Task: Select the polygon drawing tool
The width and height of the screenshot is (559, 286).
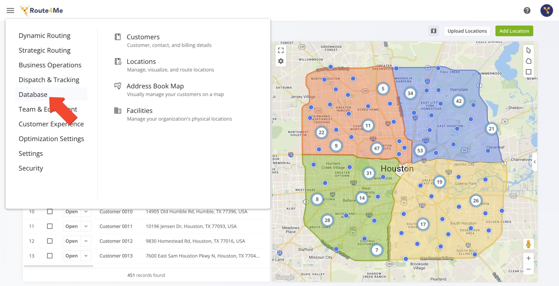Action: (x=528, y=61)
